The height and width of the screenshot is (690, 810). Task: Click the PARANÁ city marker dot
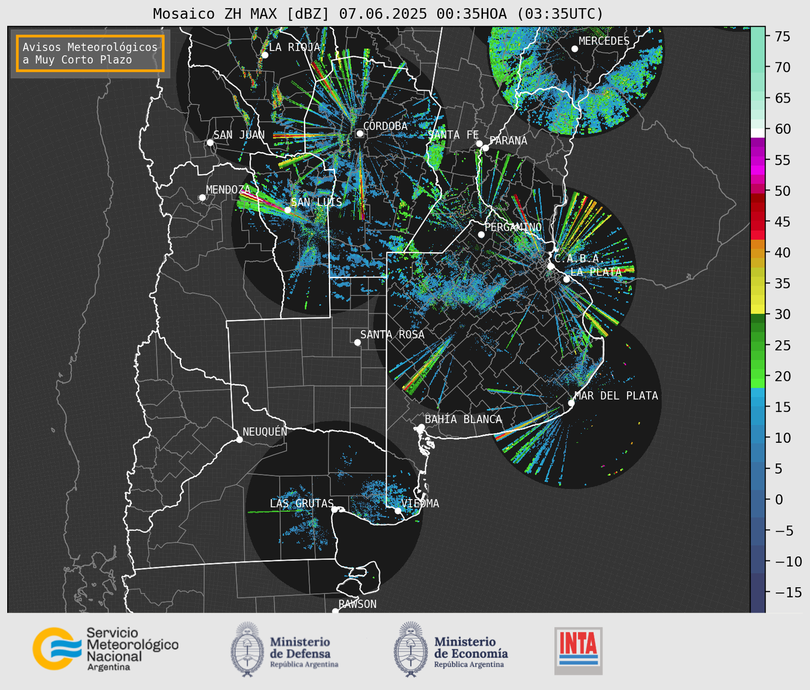click(485, 148)
